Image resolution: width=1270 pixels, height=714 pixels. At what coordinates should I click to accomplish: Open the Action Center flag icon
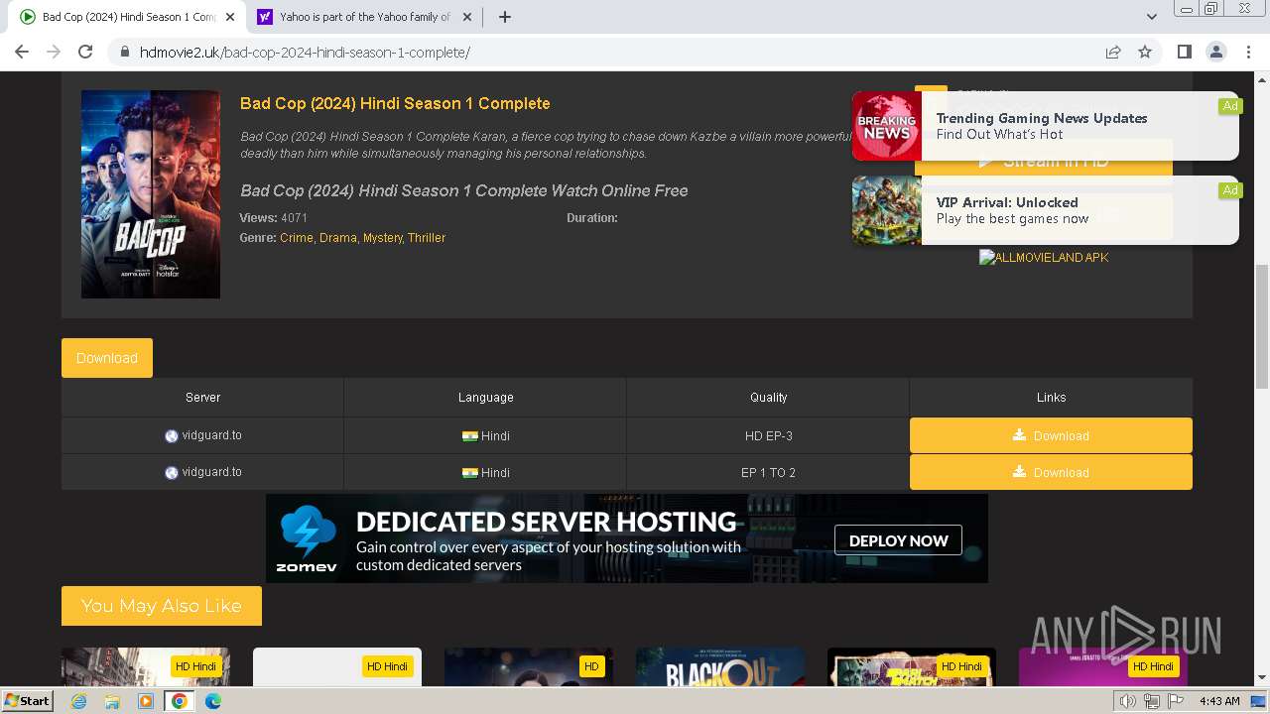(x=1176, y=701)
